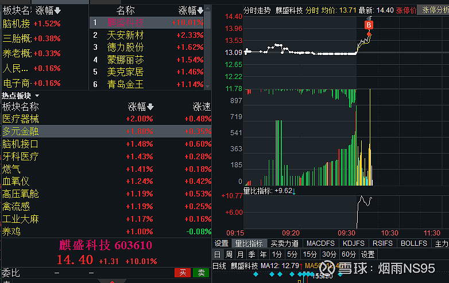This screenshot has height=283, width=449.
Task: Select hot sector 禽流感
Action: (x=107, y=206)
